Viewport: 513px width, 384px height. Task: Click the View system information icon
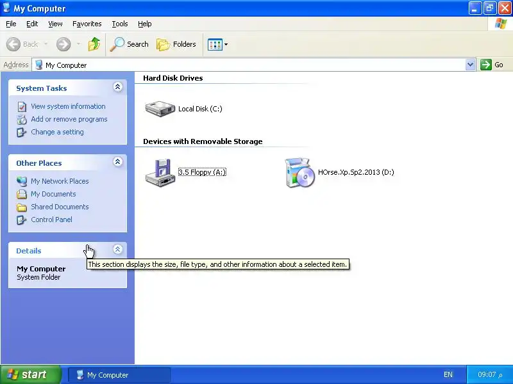click(x=22, y=106)
